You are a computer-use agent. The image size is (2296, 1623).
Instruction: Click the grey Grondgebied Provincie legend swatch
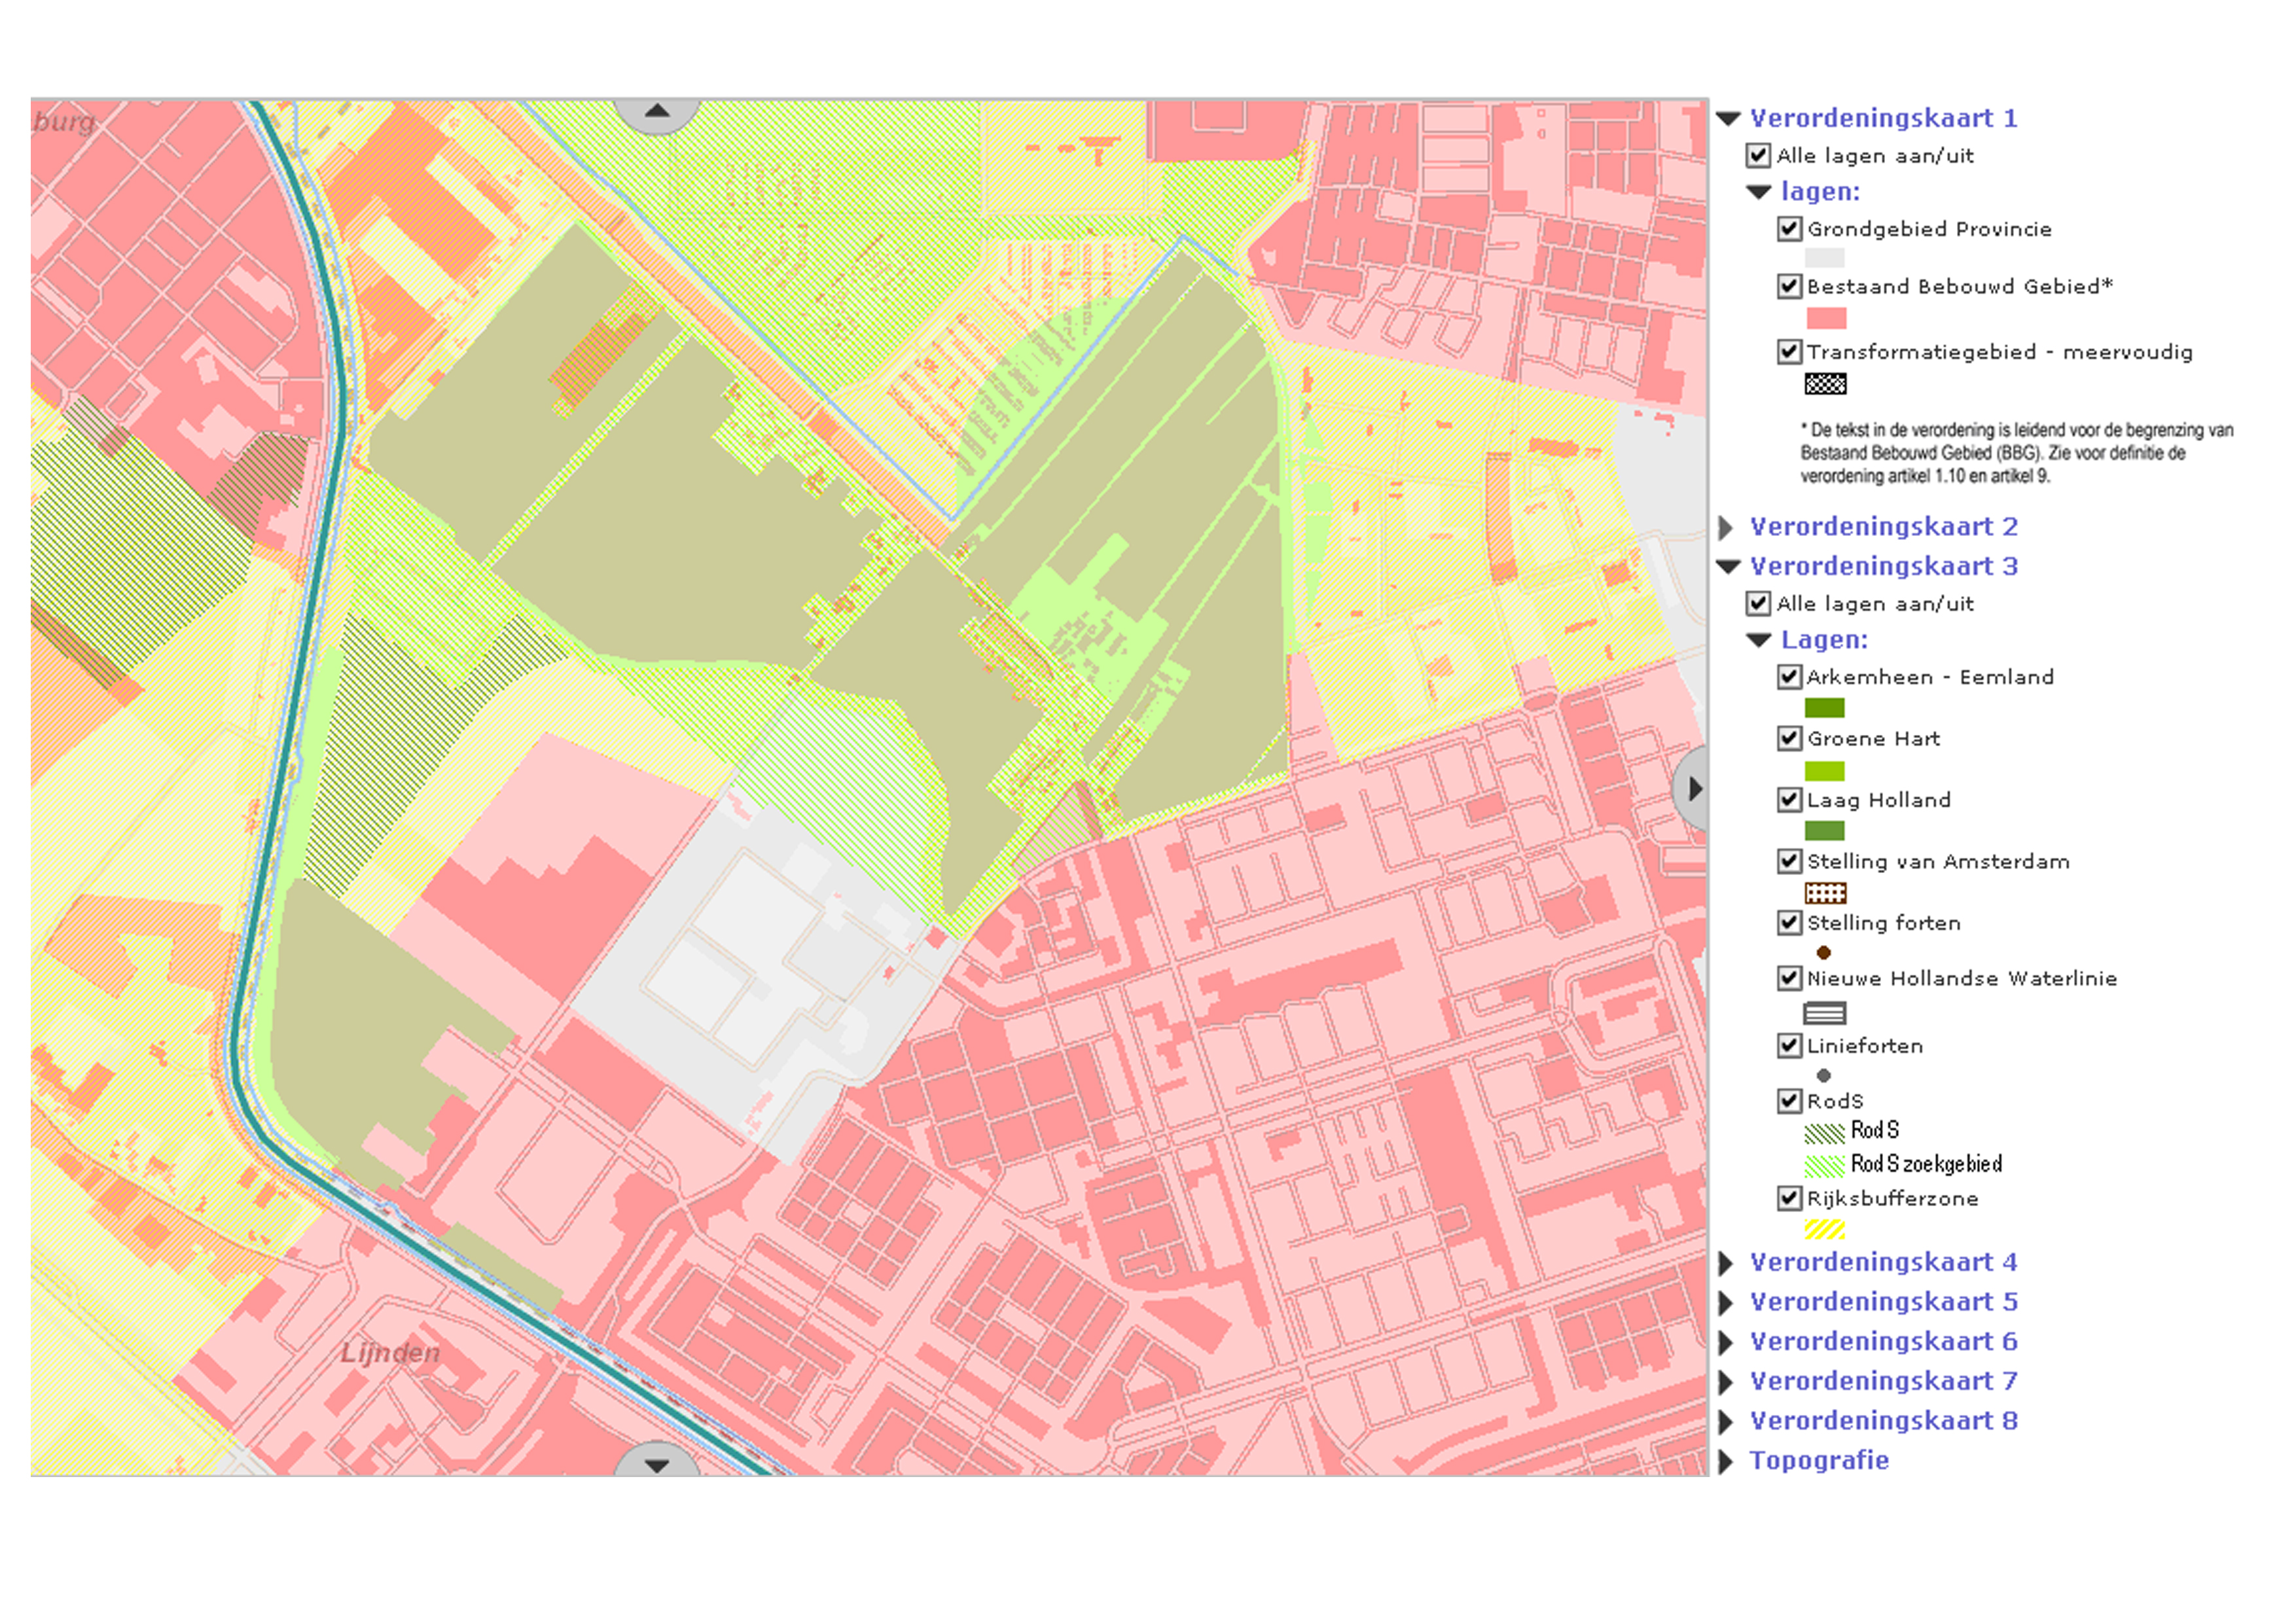pos(1825,258)
